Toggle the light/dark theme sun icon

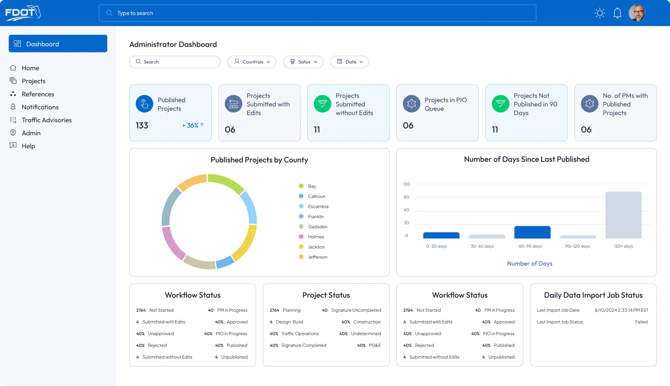600,13
